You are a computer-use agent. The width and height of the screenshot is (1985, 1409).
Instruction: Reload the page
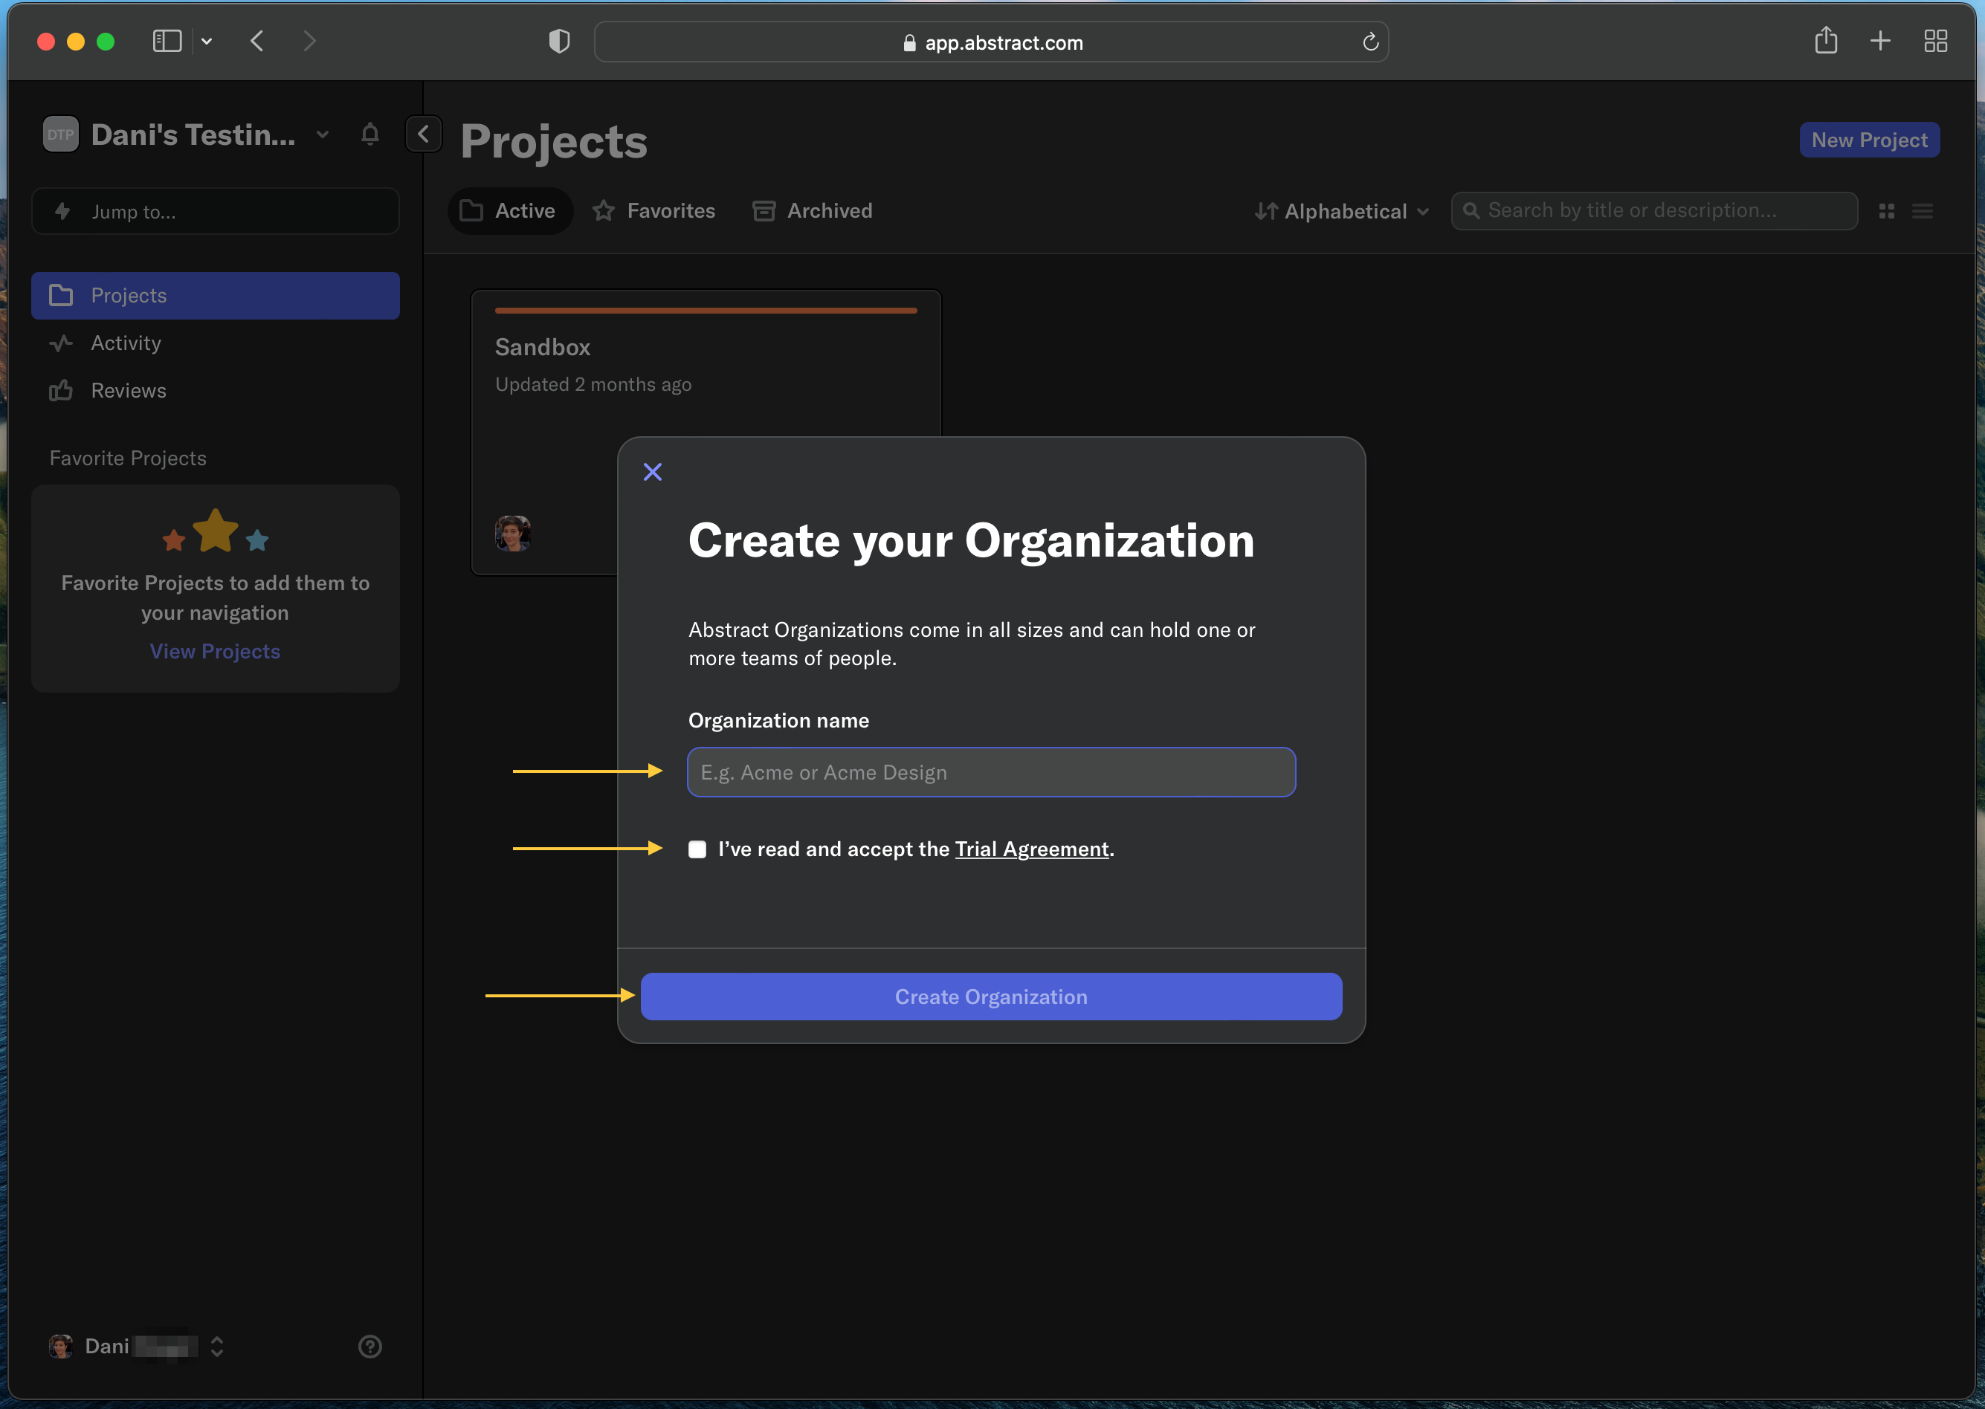[x=1370, y=42]
